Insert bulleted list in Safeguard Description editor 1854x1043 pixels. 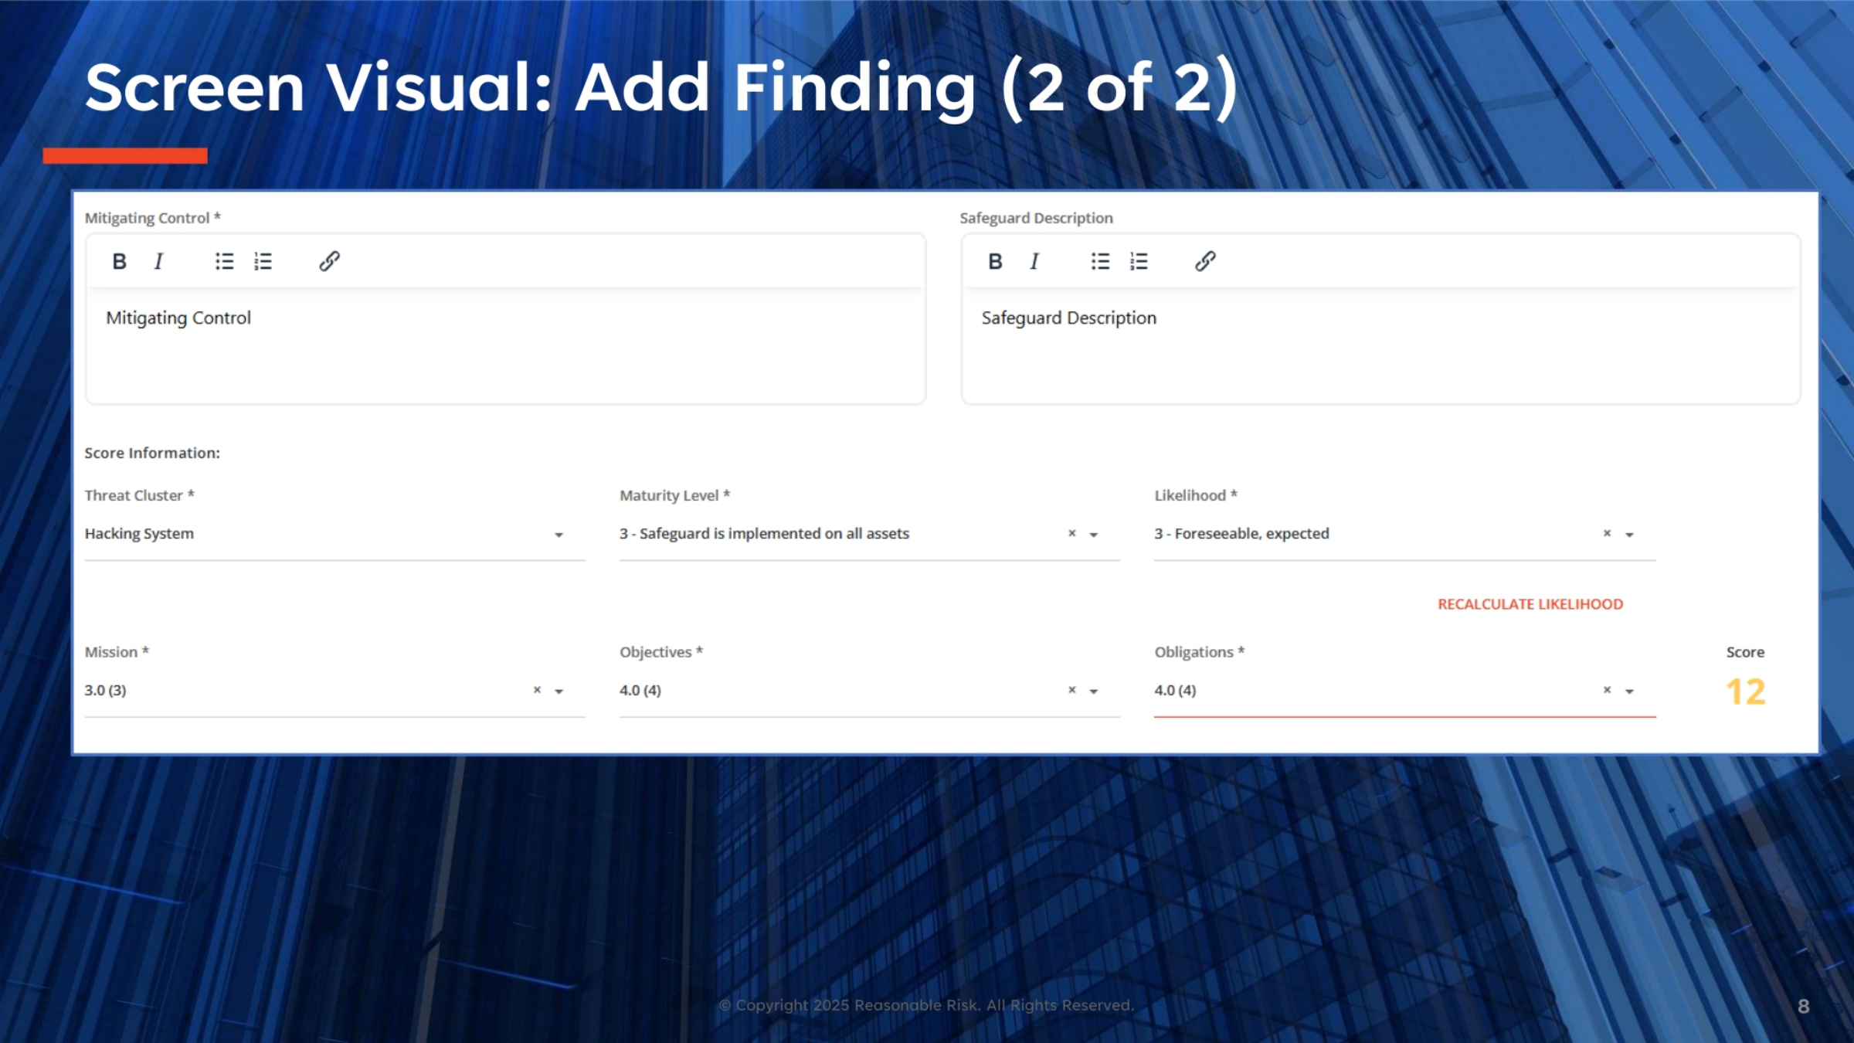tap(1100, 261)
